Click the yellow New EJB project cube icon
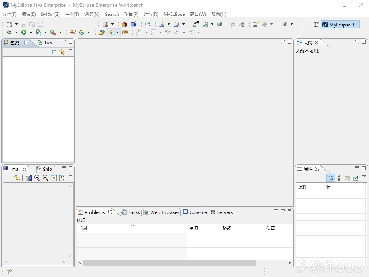The image size is (369, 277). point(125,24)
